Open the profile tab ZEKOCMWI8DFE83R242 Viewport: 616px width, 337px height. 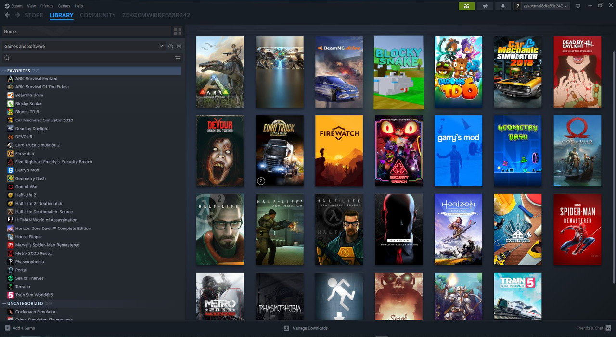(x=156, y=15)
